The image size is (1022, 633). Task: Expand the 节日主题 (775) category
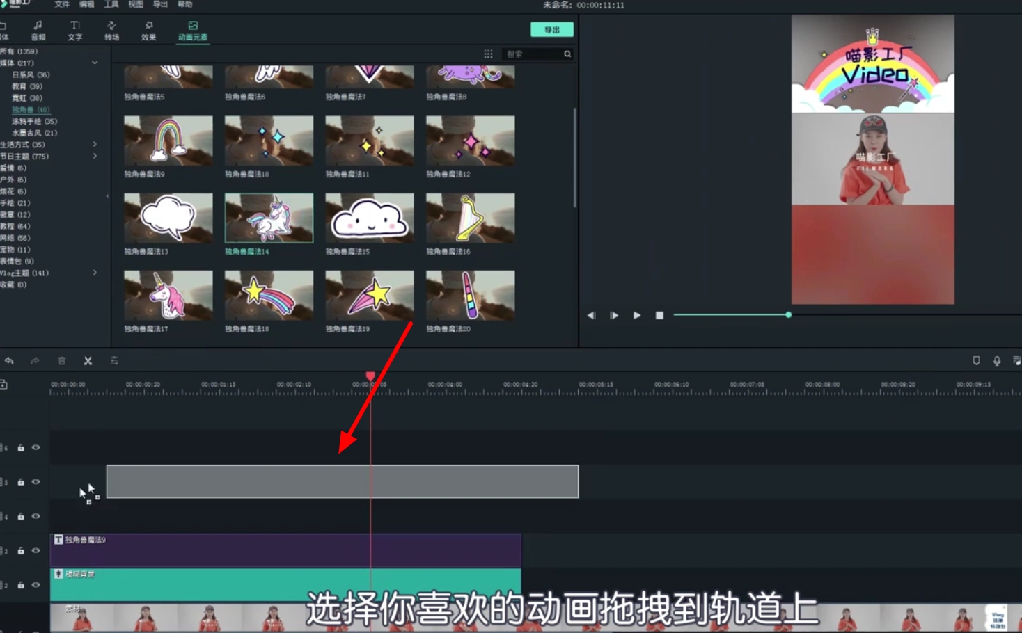coord(95,156)
